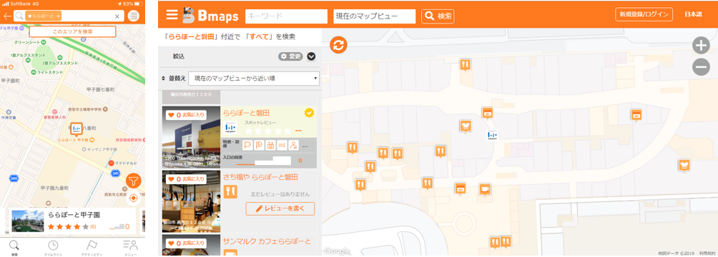Tap the back arrow in the mobile app
The height and width of the screenshot is (257, 718).
(x=7, y=16)
